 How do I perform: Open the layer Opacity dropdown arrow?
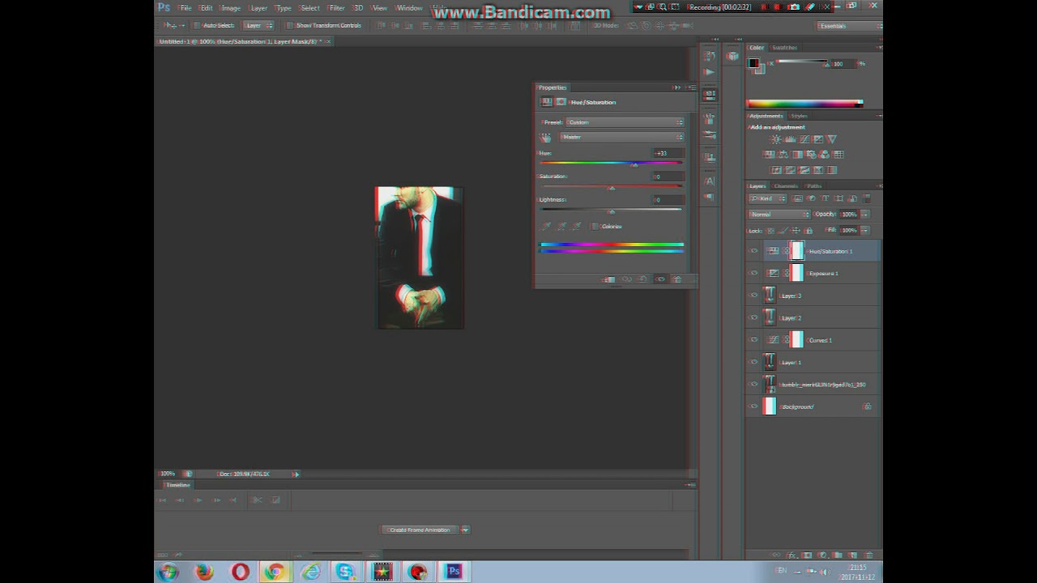[x=865, y=215]
